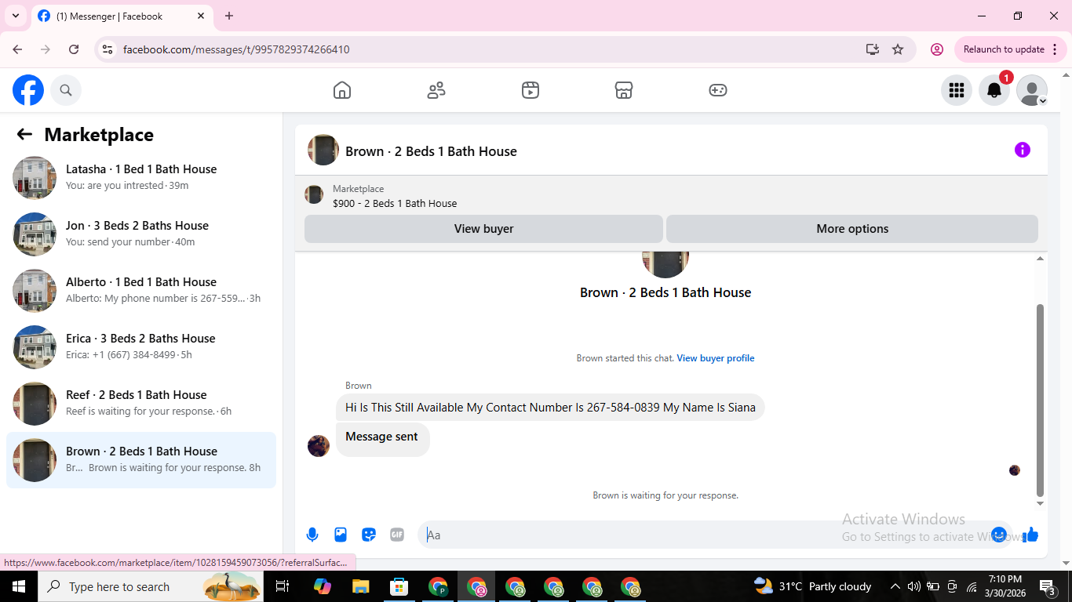Open the Menu grid icon
The height and width of the screenshot is (602, 1072).
pyautogui.click(x=957, y=90)
